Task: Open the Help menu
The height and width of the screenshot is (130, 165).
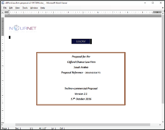Action: 43,8
